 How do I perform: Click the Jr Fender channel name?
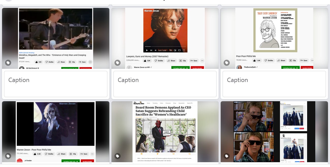28,161
